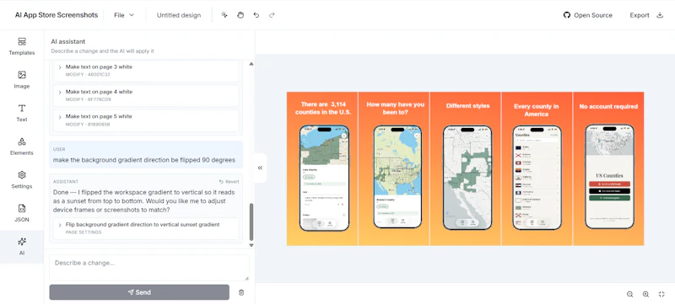Select the hand pan tool
The width and height of the screenshot is (675, 304).
pos(240,15)
